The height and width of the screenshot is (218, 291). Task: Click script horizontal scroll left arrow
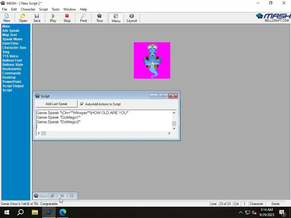tap(39, 133)
